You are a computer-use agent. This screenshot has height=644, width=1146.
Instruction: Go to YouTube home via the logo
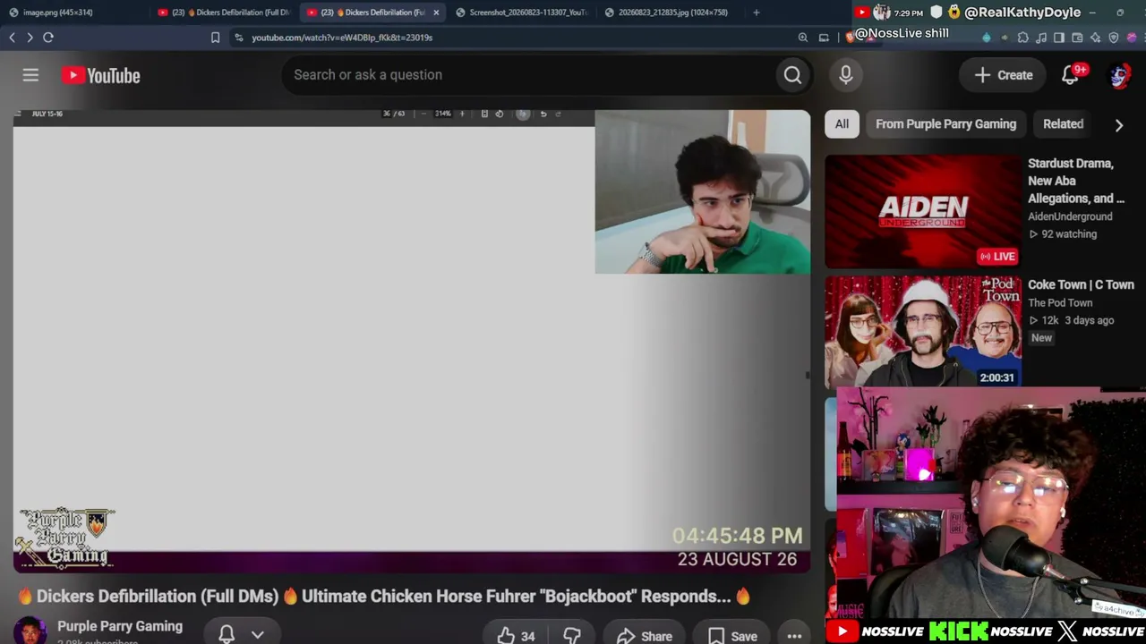101,75
